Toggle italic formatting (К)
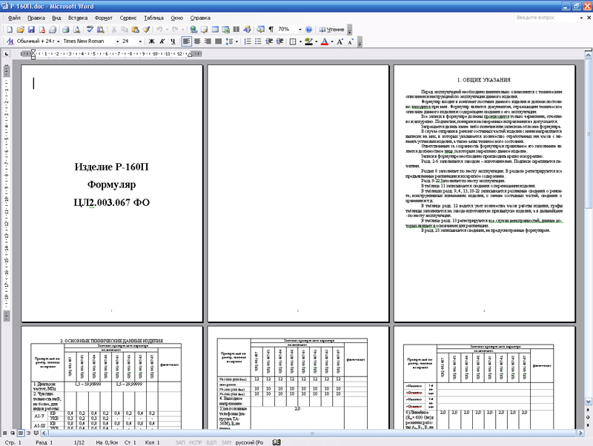Image resolution: width=593 pixels, height=446 pixels. coord(162,41)
